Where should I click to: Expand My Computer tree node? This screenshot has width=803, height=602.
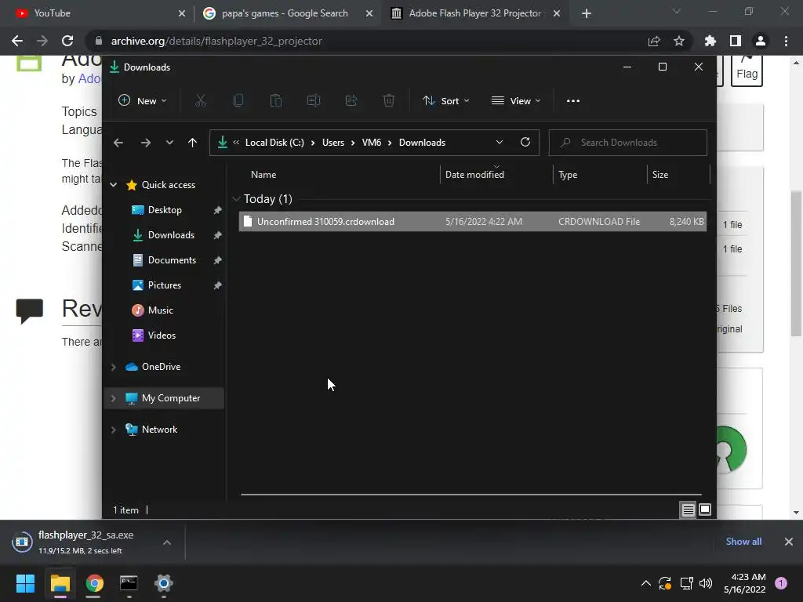(114, 398)
